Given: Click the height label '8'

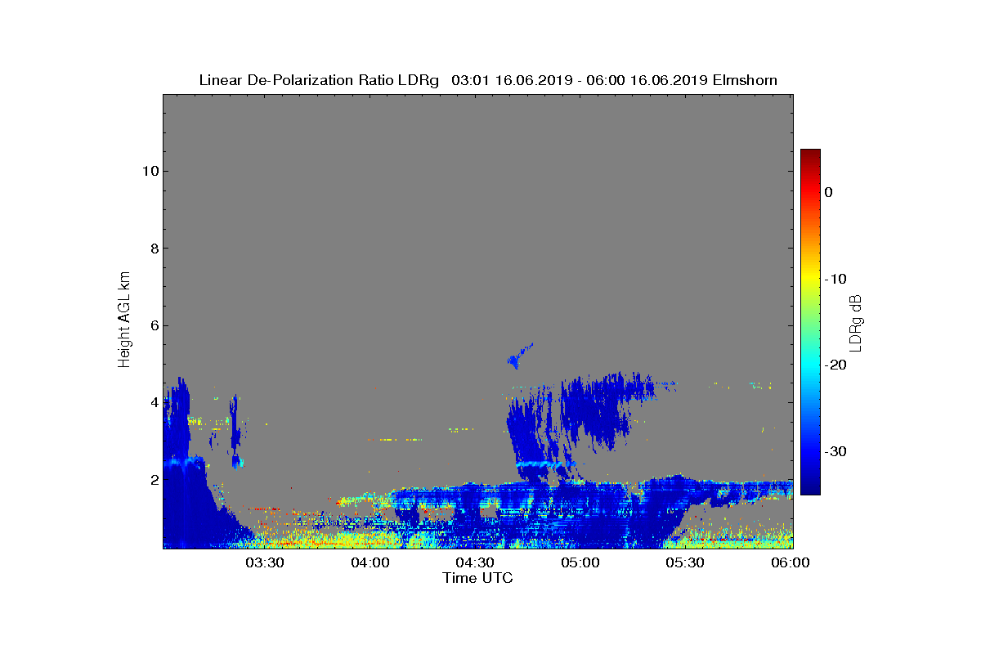Looking at the screenshot, I should point(153,249).
